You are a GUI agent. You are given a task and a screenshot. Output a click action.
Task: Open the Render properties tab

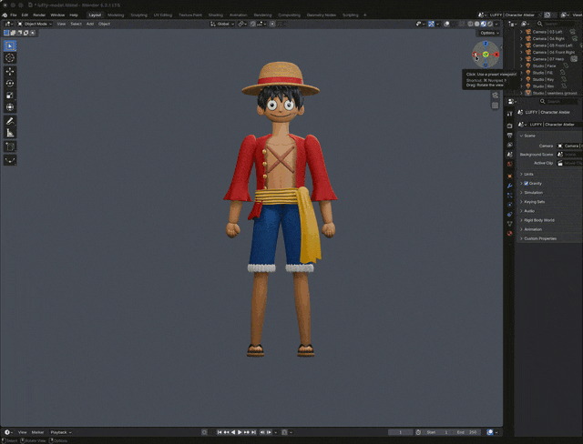pos(510,126)
